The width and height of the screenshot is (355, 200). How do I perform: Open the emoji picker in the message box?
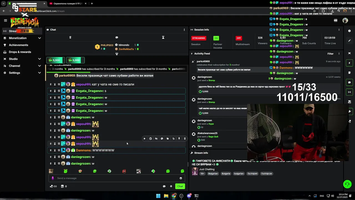click(x=181, y=178)
